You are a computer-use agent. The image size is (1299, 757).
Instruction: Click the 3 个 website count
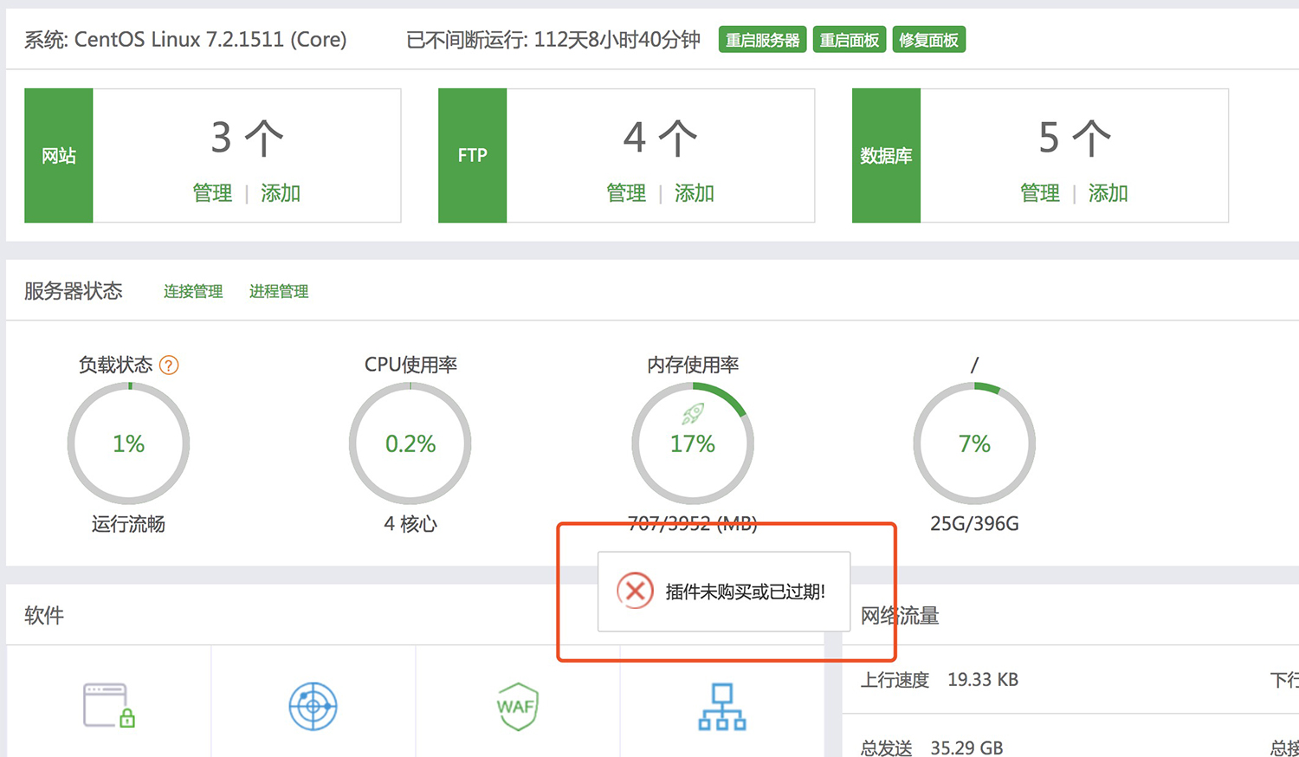(x=247, y=138)
